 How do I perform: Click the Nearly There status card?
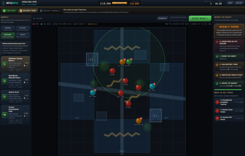pyautogui.click(x=229, y=31)
